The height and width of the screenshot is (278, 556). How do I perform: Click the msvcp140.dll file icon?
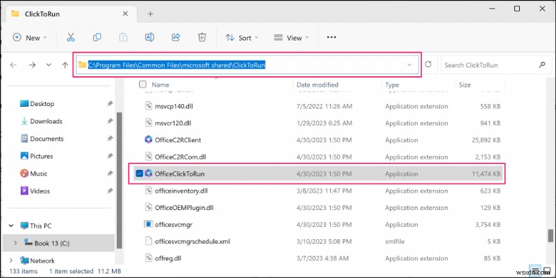149,106
